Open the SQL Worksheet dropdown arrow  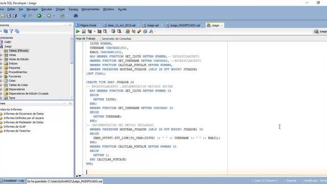[x=67, y=16]
